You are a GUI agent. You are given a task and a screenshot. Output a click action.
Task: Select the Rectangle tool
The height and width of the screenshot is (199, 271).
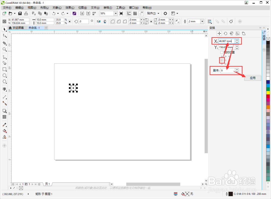pos(4,69)
